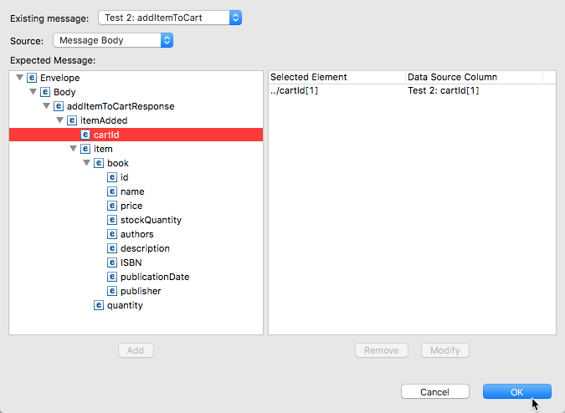Image resolution: width=565 pixels, height=413 pixels.
Task: Click the OK button
Action: tap(517, 392)
